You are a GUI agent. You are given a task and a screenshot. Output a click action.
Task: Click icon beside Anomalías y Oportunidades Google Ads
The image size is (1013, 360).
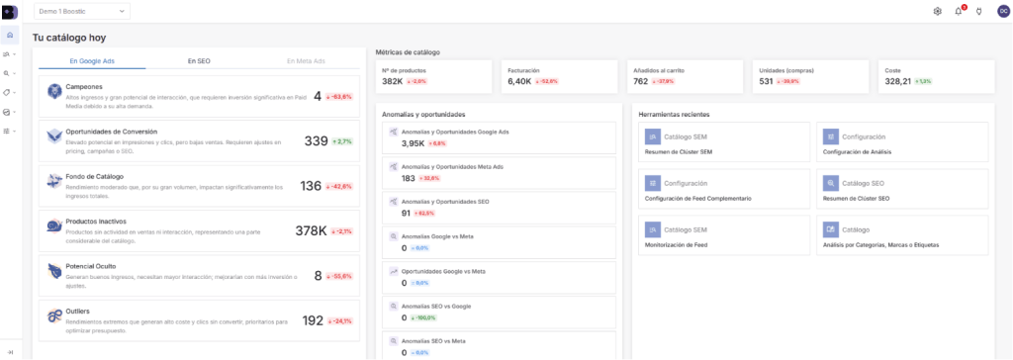[393, 132]
